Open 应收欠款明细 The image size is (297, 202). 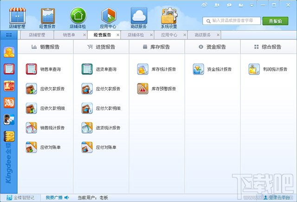45,108
